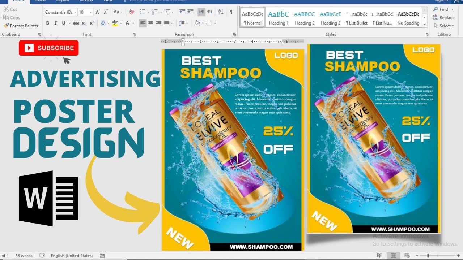Image resolution: width=463 pixels, height=260 pixels.
Task: Apply the Heading 3 style
Action: (331, 17)
